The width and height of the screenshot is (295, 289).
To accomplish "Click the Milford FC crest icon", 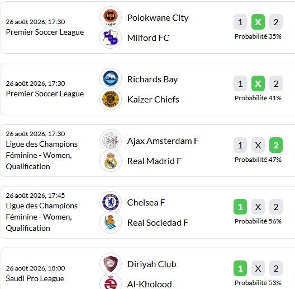I will tap(111, 38).
